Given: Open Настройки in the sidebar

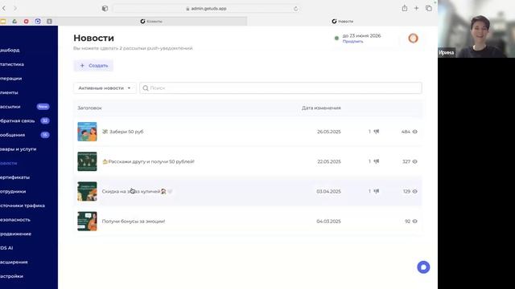Looking at the screenshot, I should tap(11, 276).
